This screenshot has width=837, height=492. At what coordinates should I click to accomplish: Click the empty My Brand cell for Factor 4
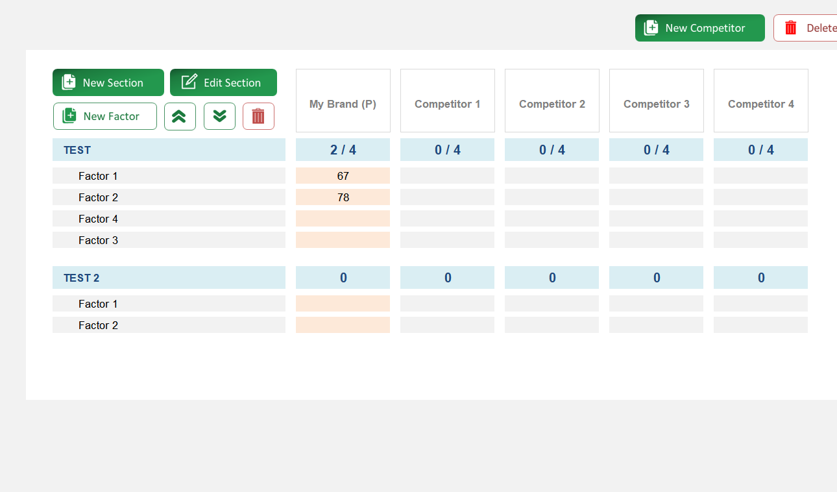(x=343, y=219)
